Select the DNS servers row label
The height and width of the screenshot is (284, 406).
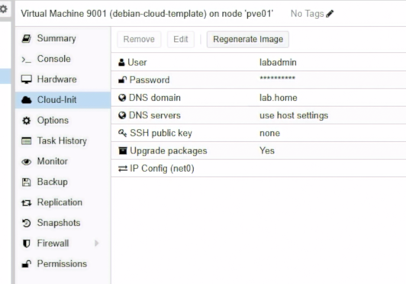point(155,115)
